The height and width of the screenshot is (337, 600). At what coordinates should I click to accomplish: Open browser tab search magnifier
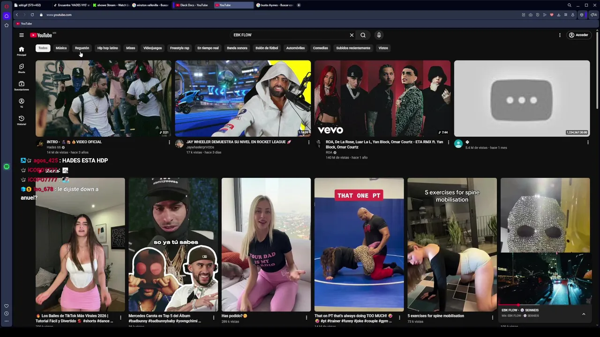(569, 5)
